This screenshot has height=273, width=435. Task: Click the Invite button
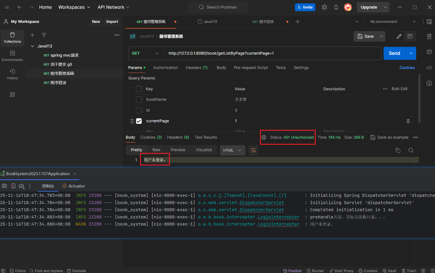(305, 7)
